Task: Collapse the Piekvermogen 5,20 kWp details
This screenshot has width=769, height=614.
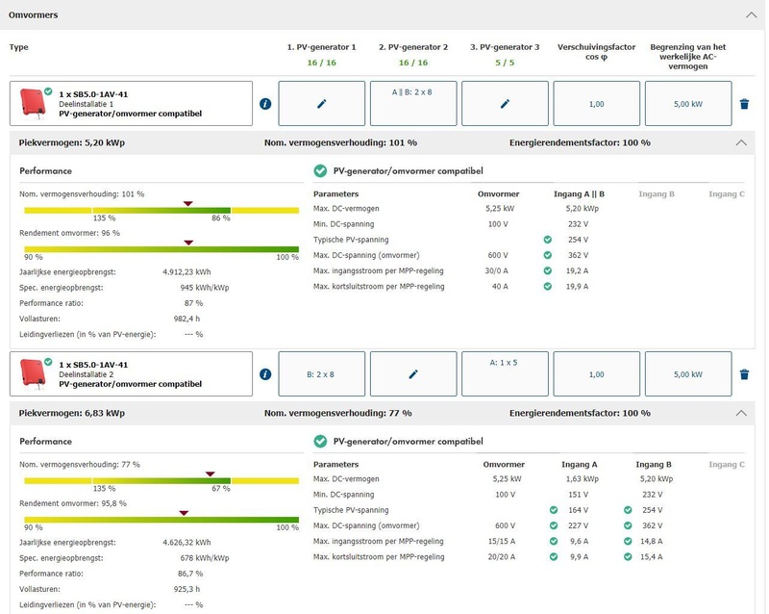Action: (740, 142)
